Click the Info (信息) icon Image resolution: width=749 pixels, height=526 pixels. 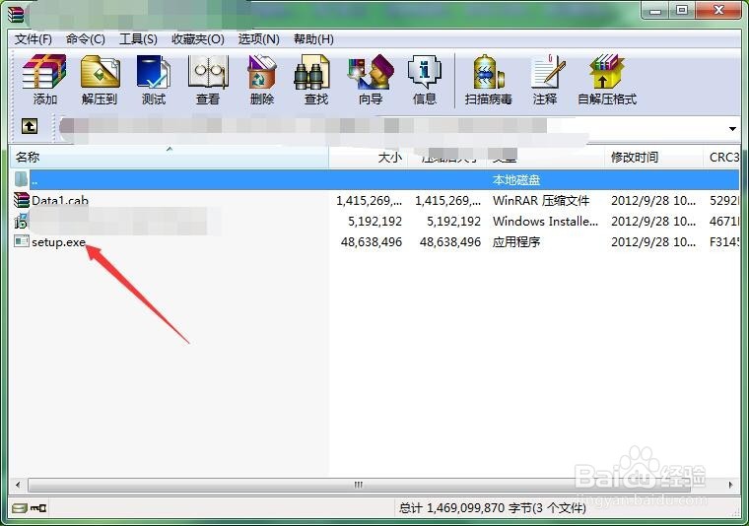pyautogui.click(x=424, y=72)
